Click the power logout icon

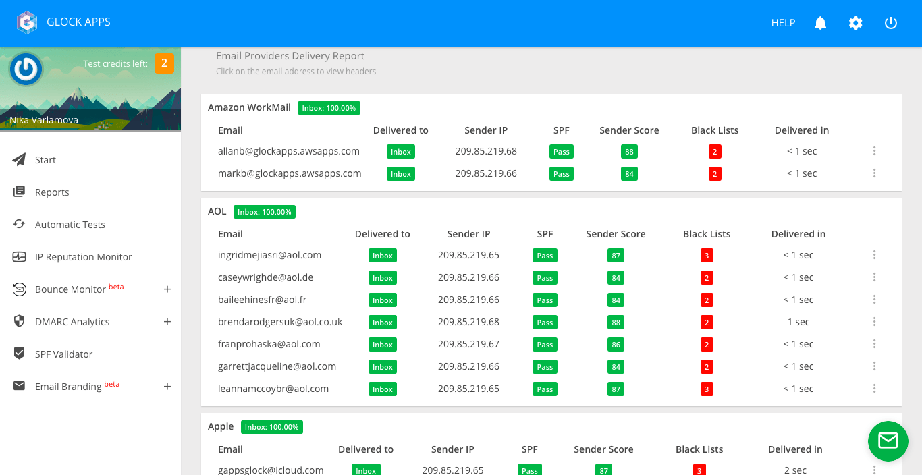891,23
